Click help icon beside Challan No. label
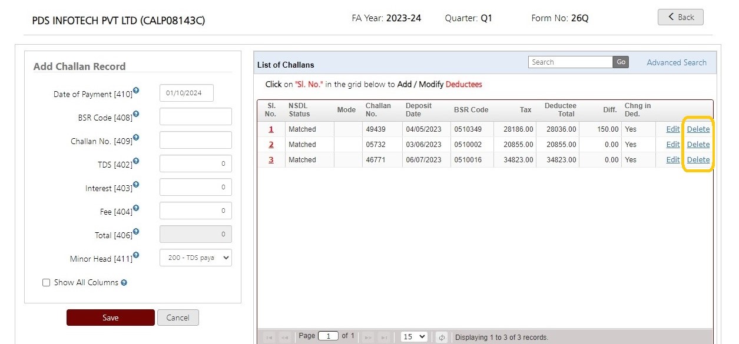This screenshot has width=739, height=344. pos(136,138)
